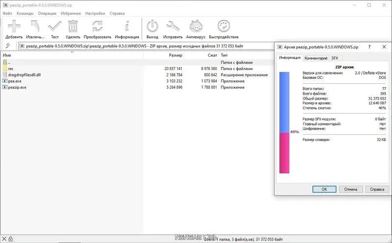Launch the Антивирус scan icon
The height and width of the screenshot is (243, 392).
coord(196,26)
